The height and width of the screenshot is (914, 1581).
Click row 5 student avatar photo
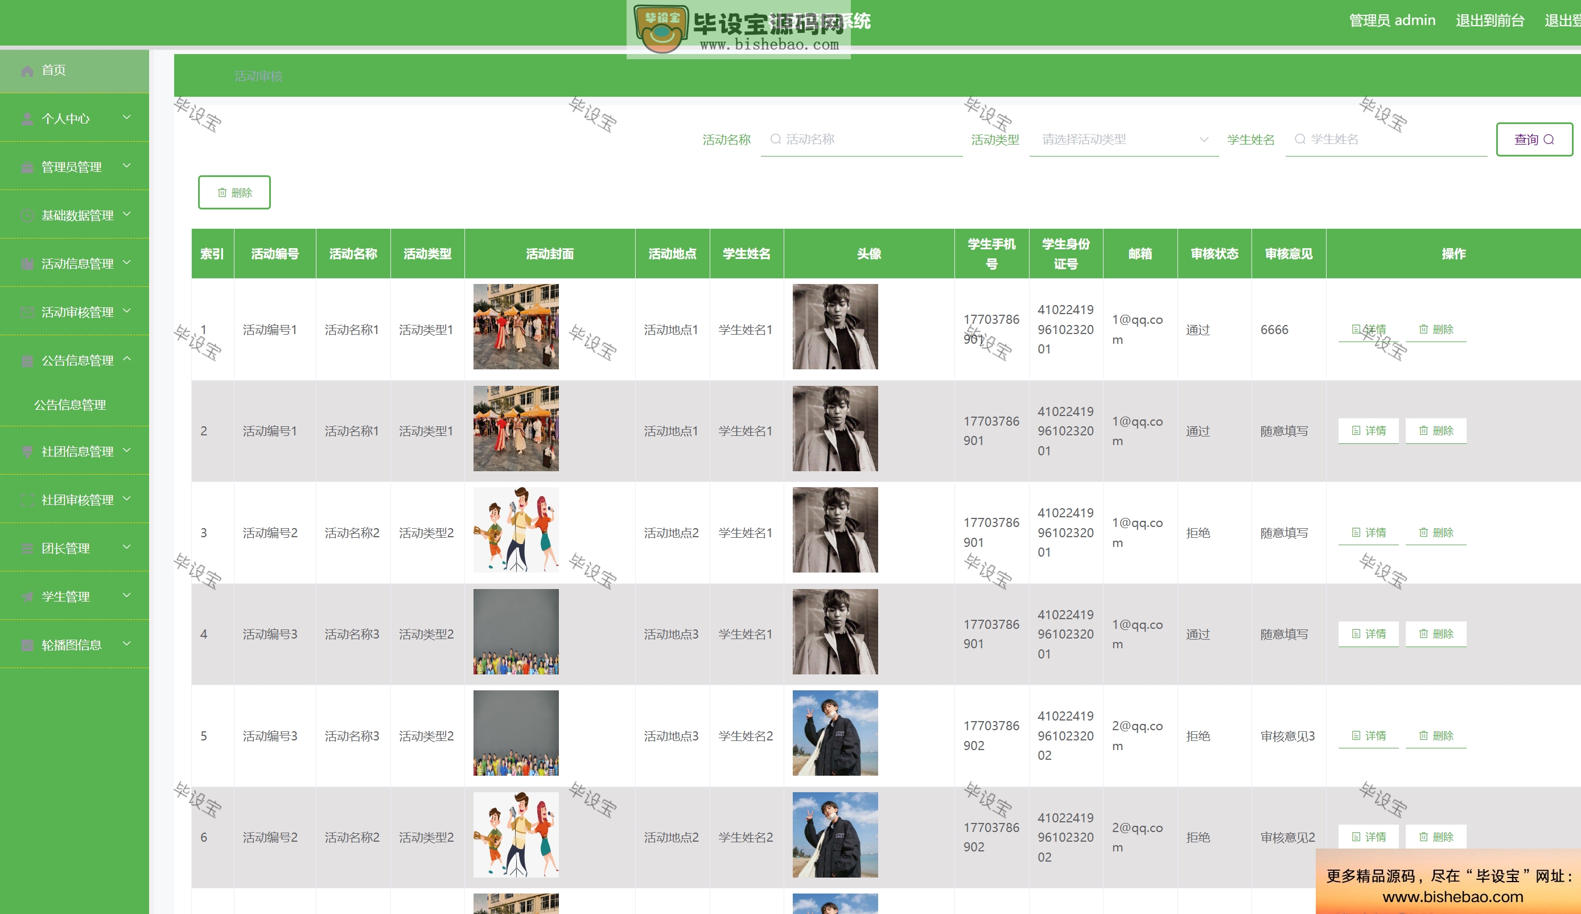pyautogui.click(x=835, y=734)
